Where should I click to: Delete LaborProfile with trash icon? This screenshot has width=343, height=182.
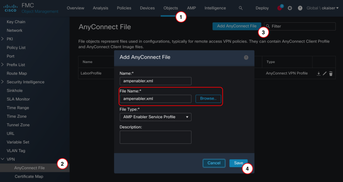pos(331,74)
